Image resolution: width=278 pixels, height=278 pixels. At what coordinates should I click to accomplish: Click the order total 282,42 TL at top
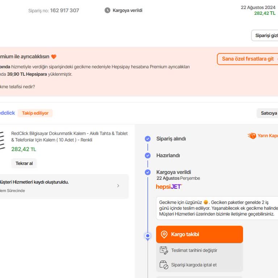click(265, 13)
